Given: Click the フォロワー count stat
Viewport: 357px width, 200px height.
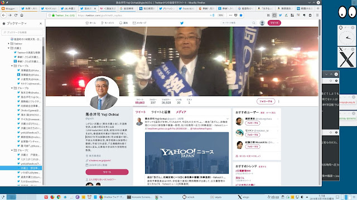Looking at the screenshot, I should [166, 101].
